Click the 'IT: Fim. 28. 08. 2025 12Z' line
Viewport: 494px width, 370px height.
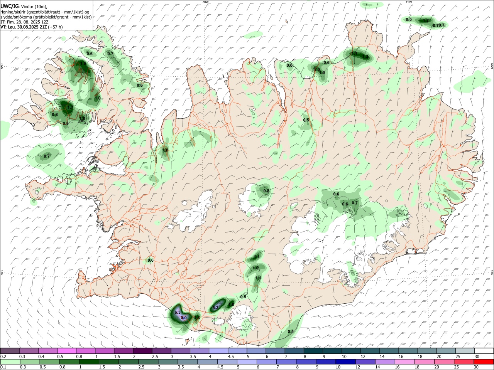click(x=24, y=22)
